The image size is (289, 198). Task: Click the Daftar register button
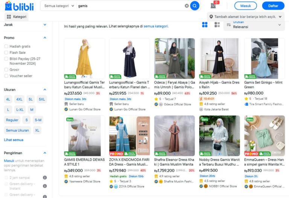pos(273,6)
